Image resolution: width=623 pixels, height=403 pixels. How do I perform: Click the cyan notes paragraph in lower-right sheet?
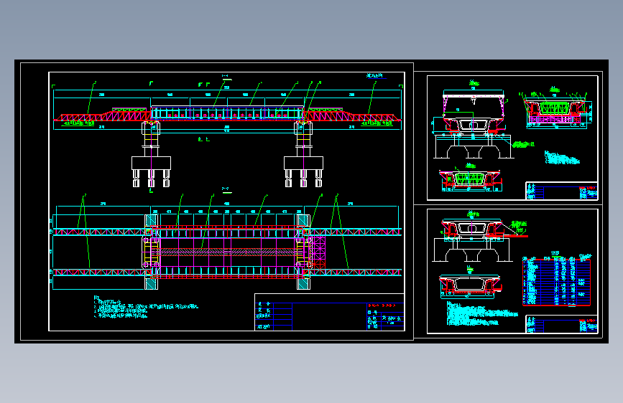click(x=482, y=314)
